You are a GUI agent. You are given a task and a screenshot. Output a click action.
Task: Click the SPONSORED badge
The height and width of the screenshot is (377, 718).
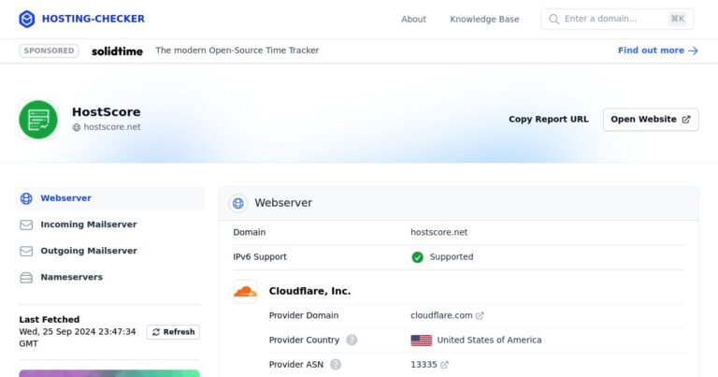(49, 51)
